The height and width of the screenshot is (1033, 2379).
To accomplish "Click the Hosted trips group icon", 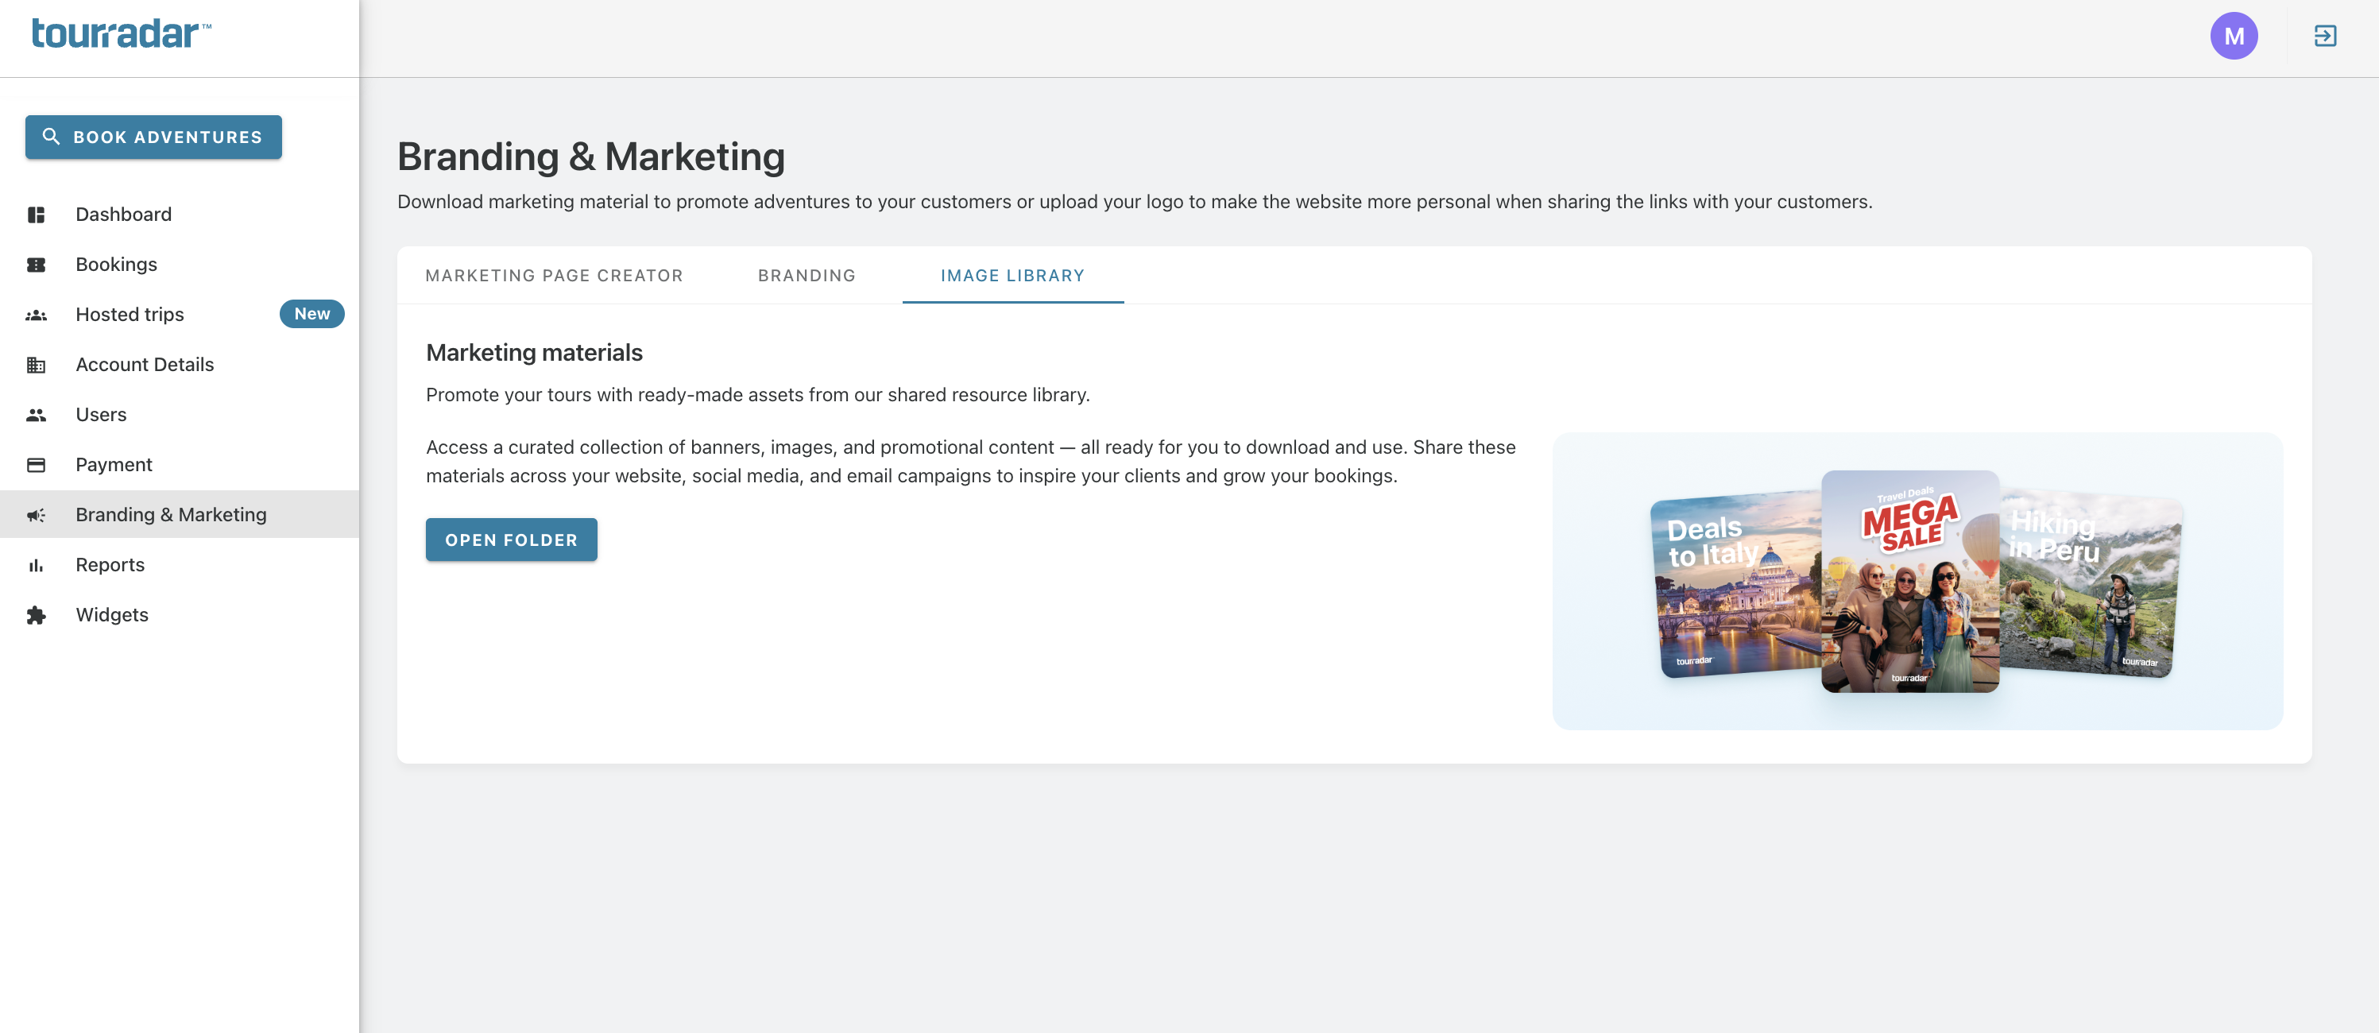I will [36, 315].
